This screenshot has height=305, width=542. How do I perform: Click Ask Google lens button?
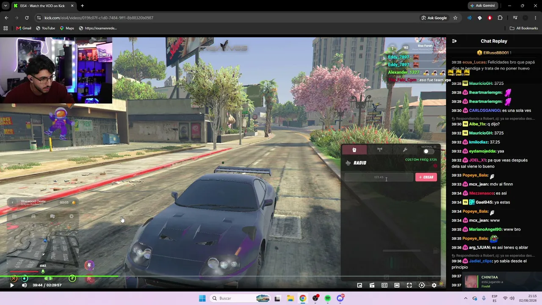tap(434, 18)
